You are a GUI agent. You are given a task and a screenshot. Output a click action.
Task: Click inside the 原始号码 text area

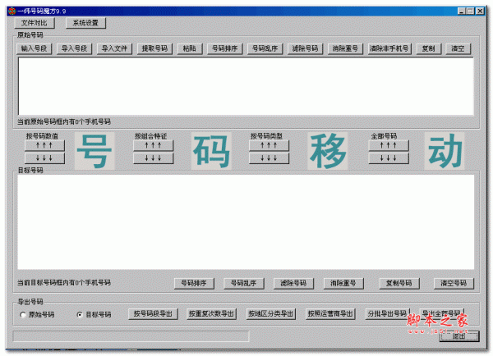click(246, 86)
